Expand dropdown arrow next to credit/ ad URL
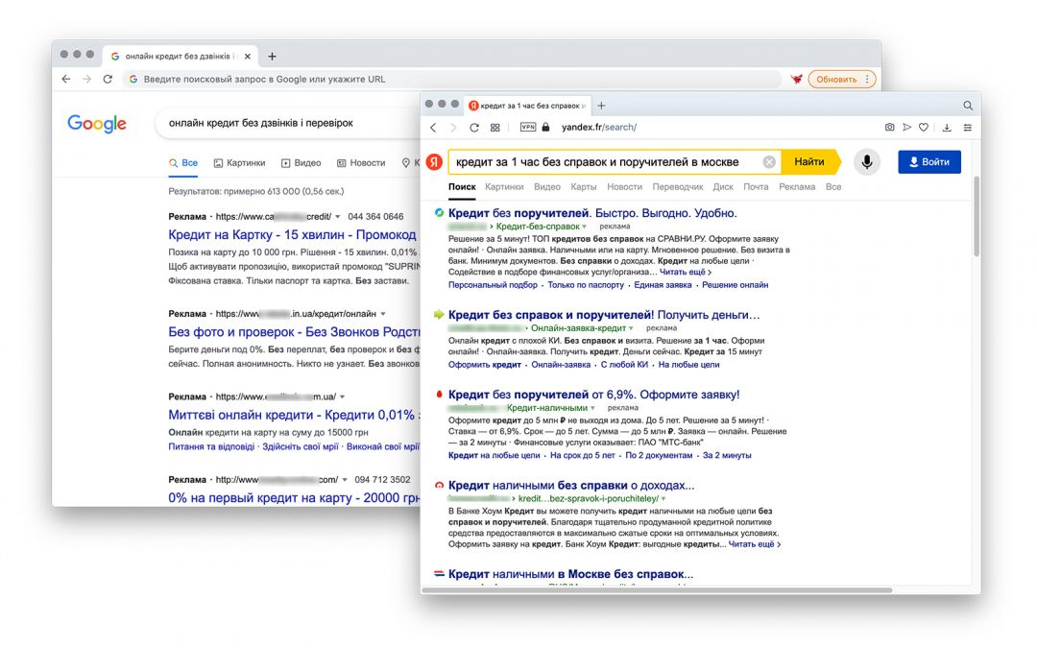Image resolution: width=1037 pixels, height=648 pixels. 338,217
